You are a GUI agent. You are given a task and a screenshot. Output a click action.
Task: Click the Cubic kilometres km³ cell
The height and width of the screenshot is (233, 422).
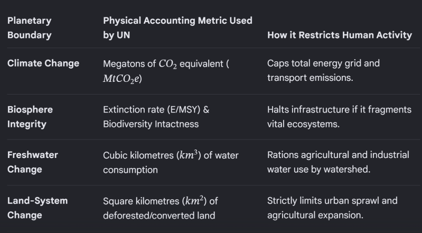pyautogui.click(x=171, y=162)
